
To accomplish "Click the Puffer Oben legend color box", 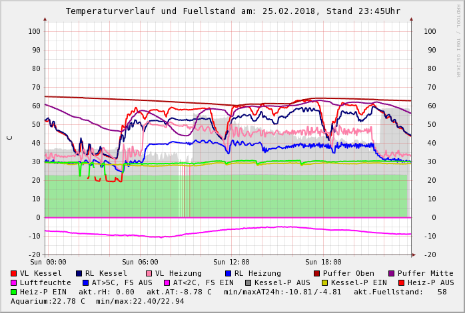I will 317,273.
